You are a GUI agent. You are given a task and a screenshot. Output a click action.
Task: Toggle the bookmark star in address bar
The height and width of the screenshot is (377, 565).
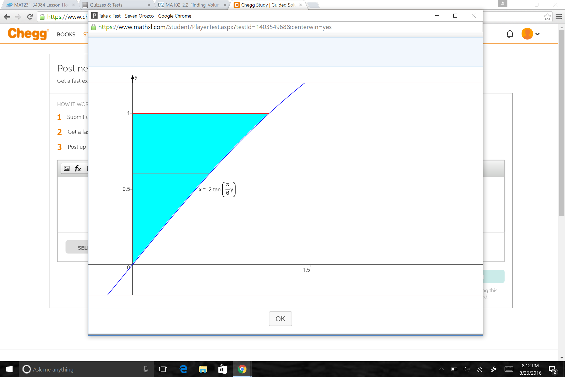(x=547, y=16)
